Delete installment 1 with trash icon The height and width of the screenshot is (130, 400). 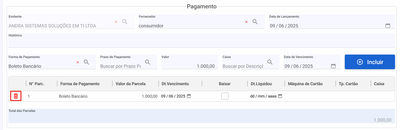16,96
